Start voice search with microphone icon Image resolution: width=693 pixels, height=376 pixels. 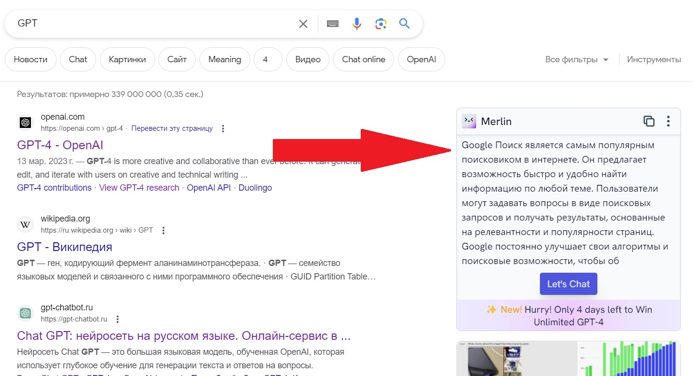tap(356, 24)
